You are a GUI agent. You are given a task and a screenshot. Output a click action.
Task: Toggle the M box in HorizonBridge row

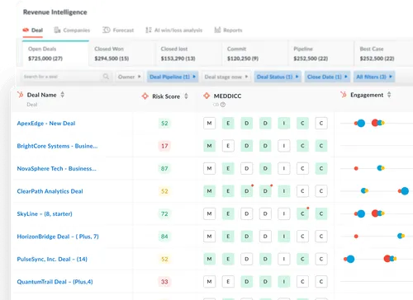pos(209,237)
